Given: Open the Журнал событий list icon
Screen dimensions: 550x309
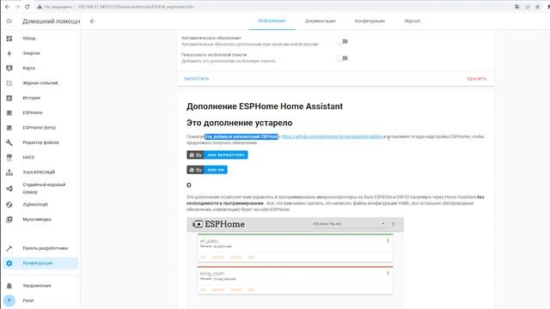Looking at the screenshot, I should (9, 83).
